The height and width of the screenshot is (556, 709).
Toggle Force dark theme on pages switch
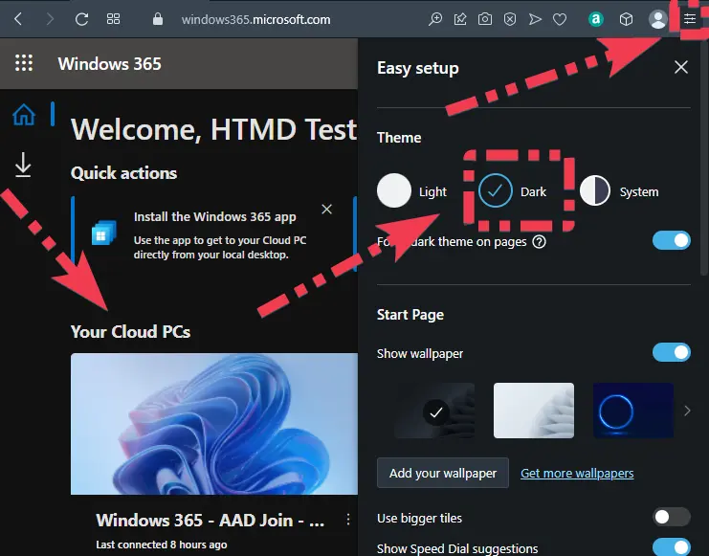(x=671, y=240)
